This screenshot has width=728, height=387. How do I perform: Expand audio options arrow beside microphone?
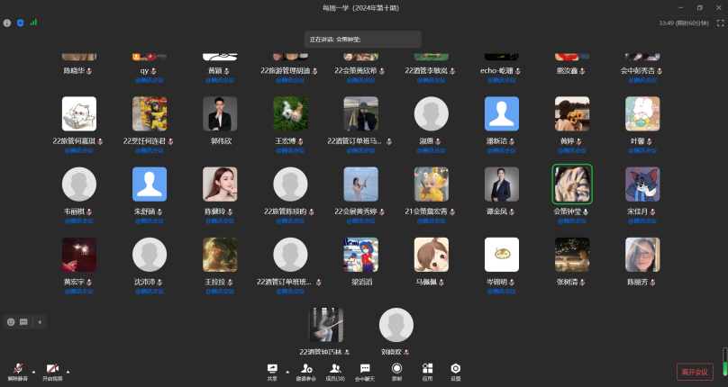(x=33, y=371)
